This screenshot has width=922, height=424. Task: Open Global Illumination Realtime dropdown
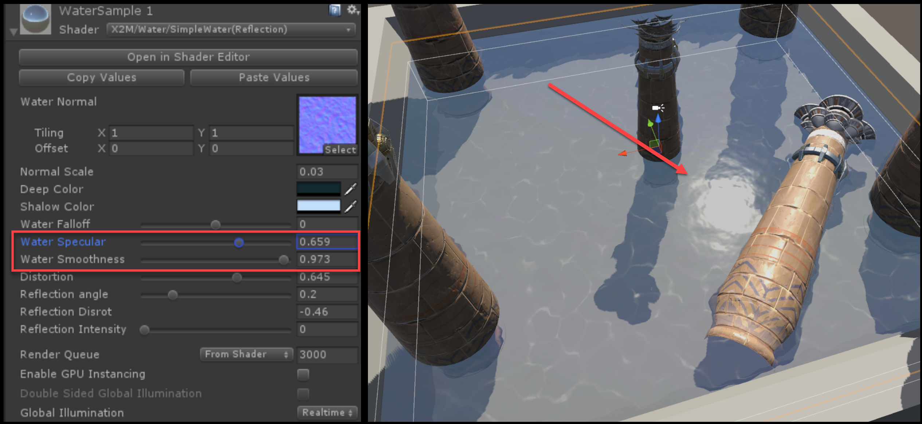[327, 412]
